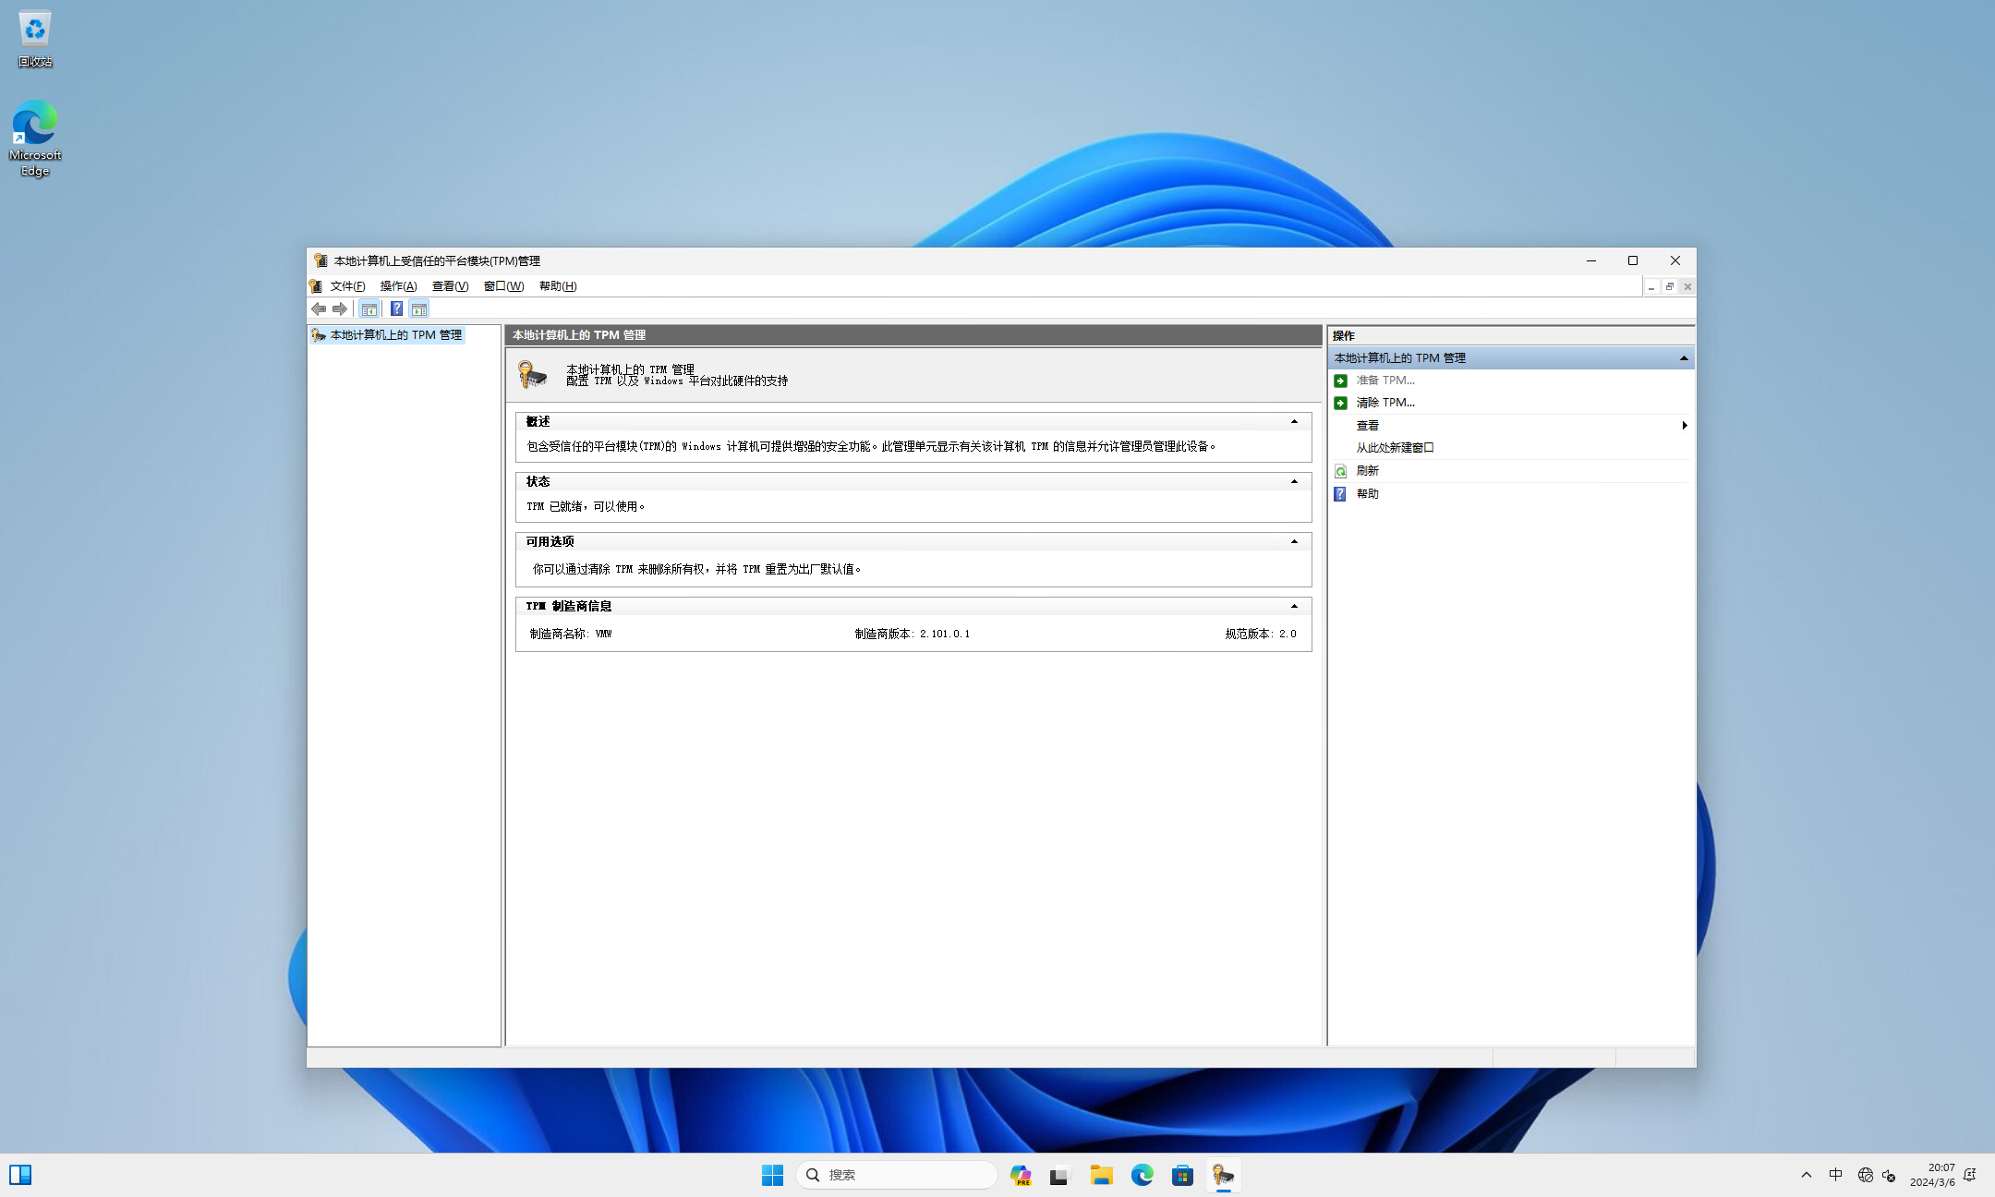
Task: Select the Microsoft Edge desktop shortcut
Action: click(35, 139)
